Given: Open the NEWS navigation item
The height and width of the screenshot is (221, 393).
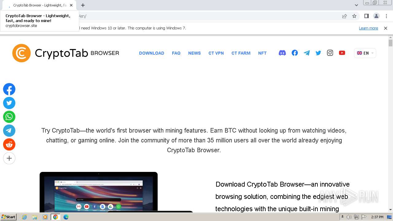Looking at the screenshot, I should pos(194,53).
